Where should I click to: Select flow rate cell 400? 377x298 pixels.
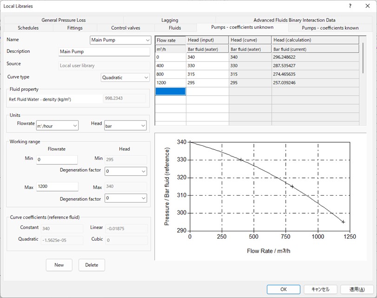171,66
